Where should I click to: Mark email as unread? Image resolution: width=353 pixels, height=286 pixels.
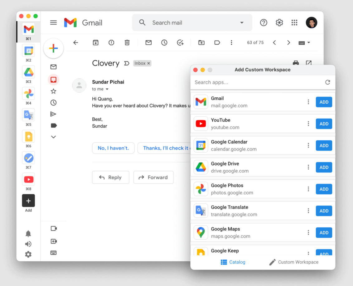pyautogui.click(x=148, y=42)
